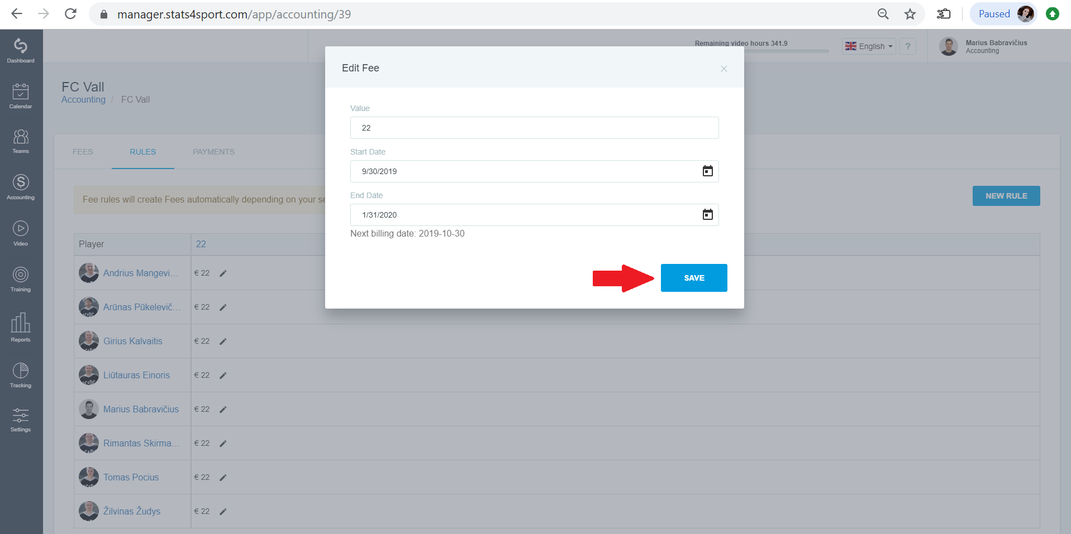This screenshot has height=534, width=1071.
Task: Edit fee for Girius Kalvaitis with pencil
Action: coord(223,341)
